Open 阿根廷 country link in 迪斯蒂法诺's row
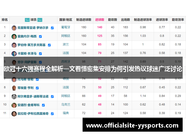The image size is (186, 135). click(66, 96)
